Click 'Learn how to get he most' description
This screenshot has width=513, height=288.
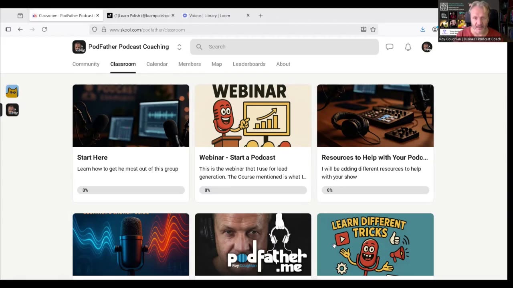(127, 169)
